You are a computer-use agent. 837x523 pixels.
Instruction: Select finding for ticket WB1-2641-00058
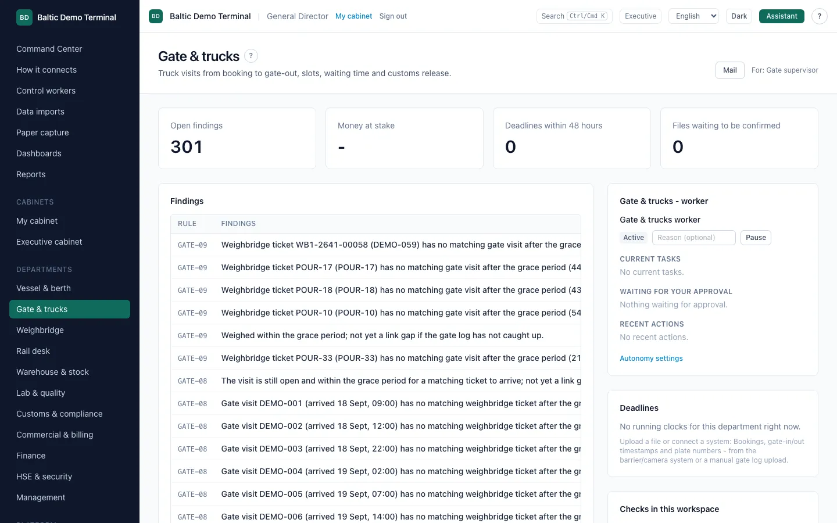click(x=375, y=245)
